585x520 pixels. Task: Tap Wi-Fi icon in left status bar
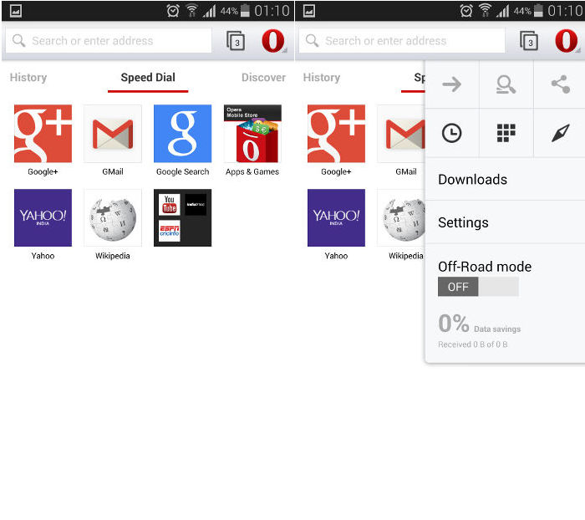[x=191, y=11]
